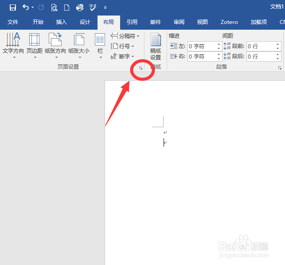285x265 pixels.
Task: Open 页边距 margins menu
Action: pos(35,46)
